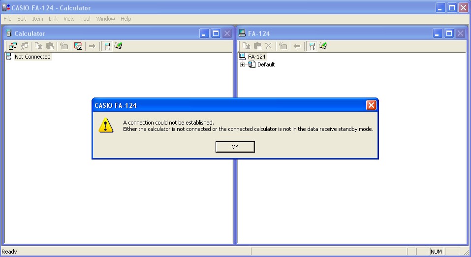Select the Not Connected tree item
This screenshot has width=471, height=257.
click(x=32, y=57)
